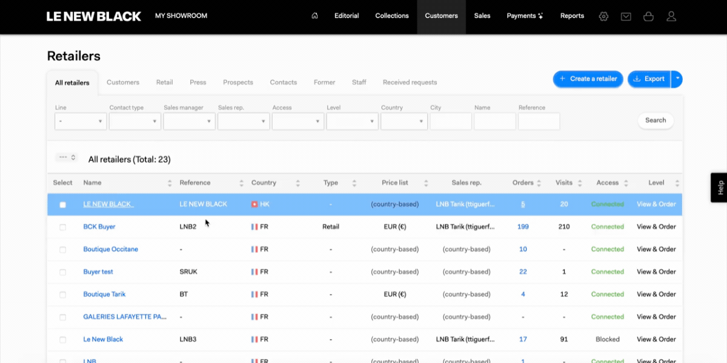Switch to the Received requests tab
Image resolution: width=727 pixels, height=363 pixels.
pyautogui.click(x=410, y=82)
